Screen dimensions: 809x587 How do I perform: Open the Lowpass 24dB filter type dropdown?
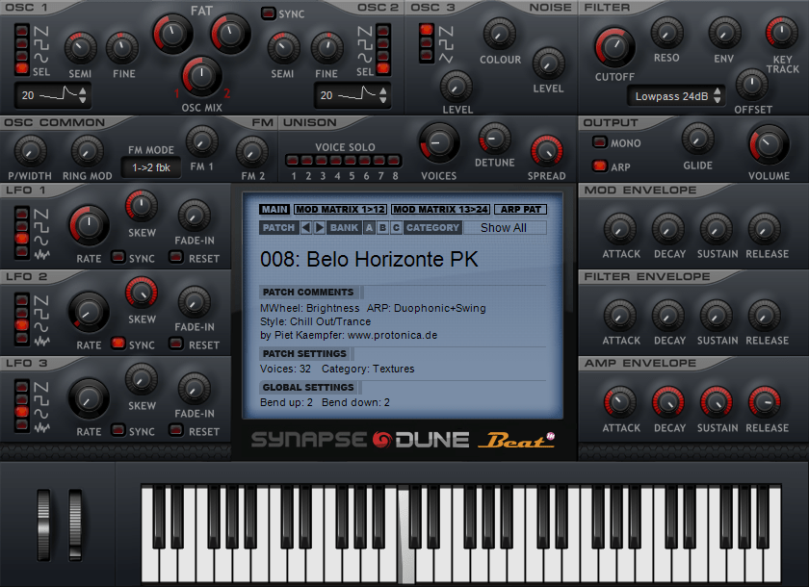[677, 96]
